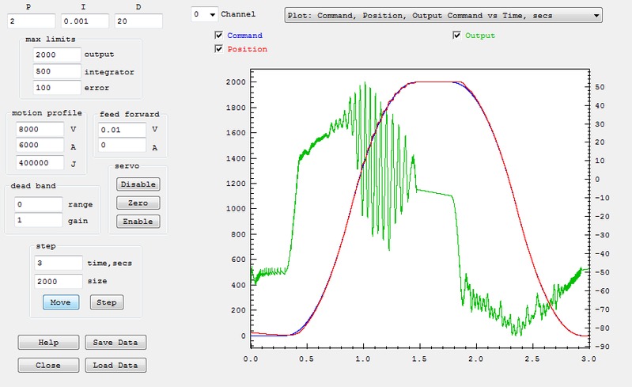Disable the Output plot checkbox
The image size is (632, 387).
tap(457, 36)
